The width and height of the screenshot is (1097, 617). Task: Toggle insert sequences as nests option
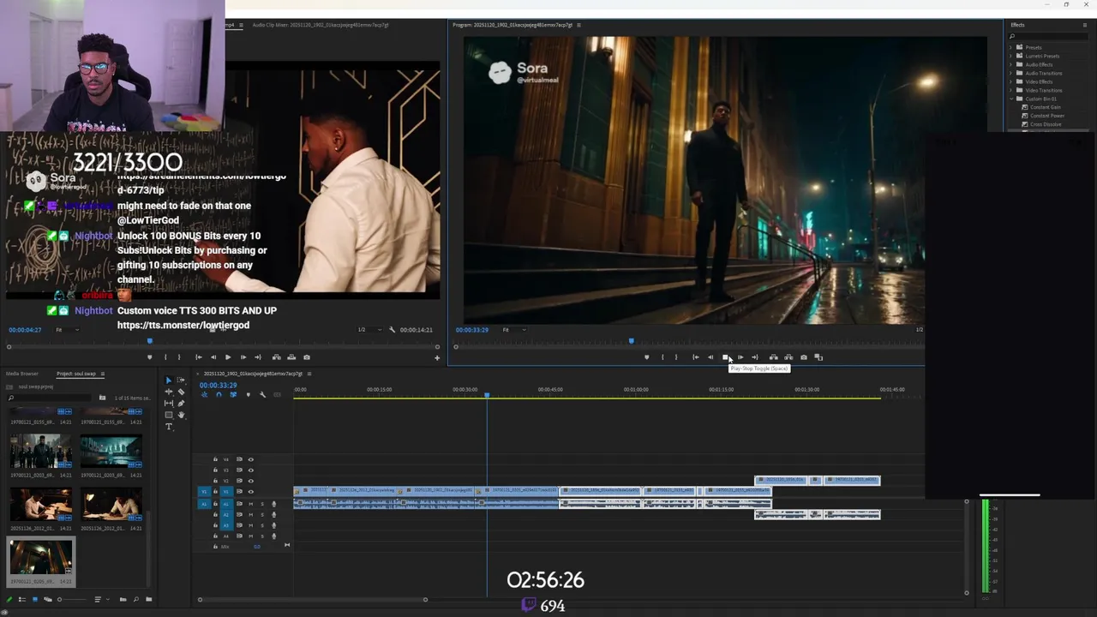(x=204, y=395)
